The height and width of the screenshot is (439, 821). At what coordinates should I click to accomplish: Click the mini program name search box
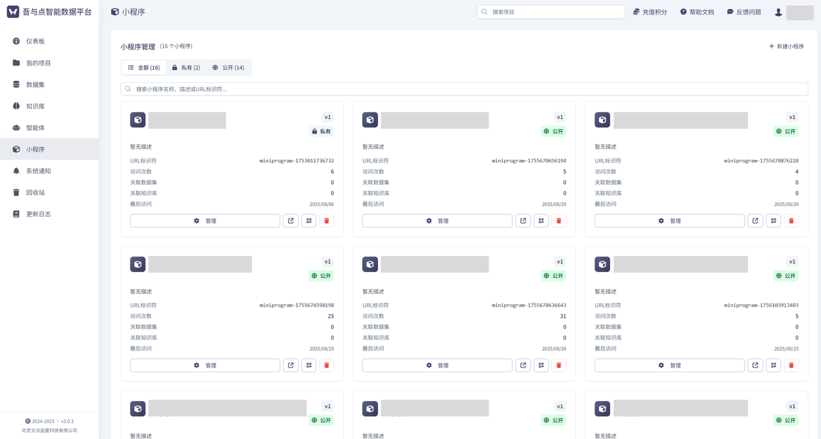(x=464, y=89)
